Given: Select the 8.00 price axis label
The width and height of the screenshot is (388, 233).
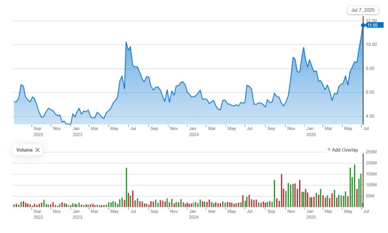Looking at the screenshot, I should pyautogui.click(x=371, y=69).
